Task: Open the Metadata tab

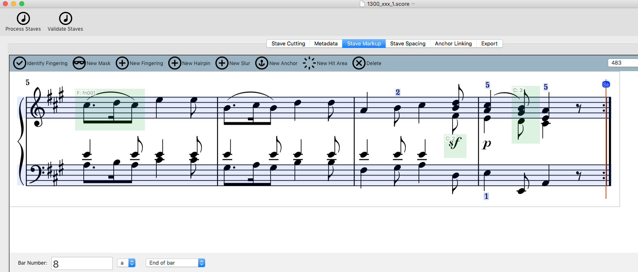Action: click(326, 44)
